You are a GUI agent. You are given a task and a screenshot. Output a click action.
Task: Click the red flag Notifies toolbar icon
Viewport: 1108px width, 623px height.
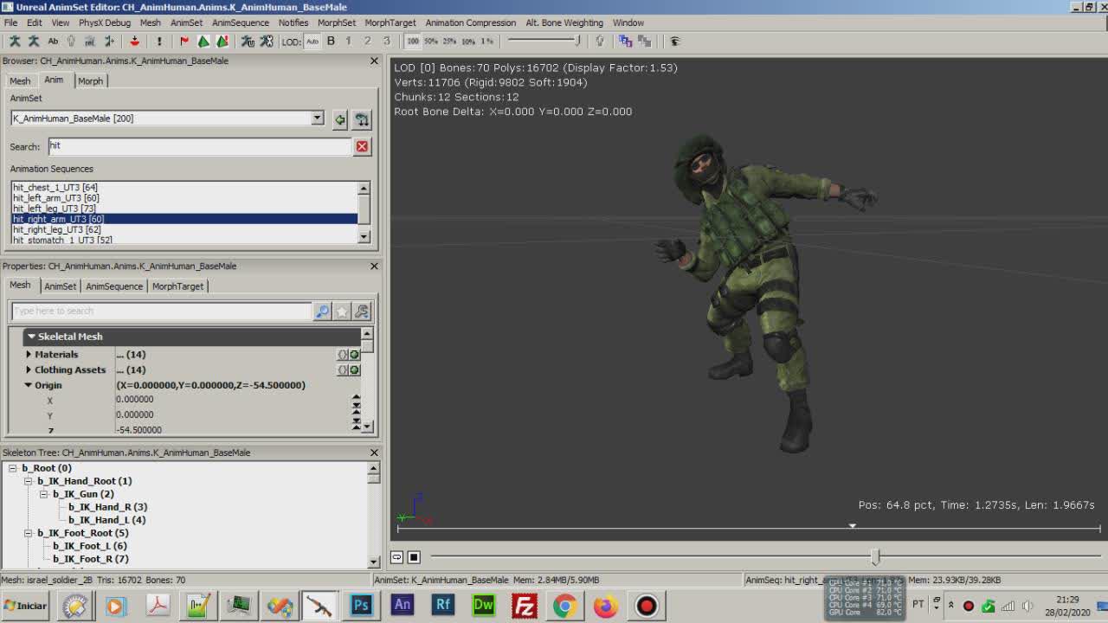click(184, 41)
